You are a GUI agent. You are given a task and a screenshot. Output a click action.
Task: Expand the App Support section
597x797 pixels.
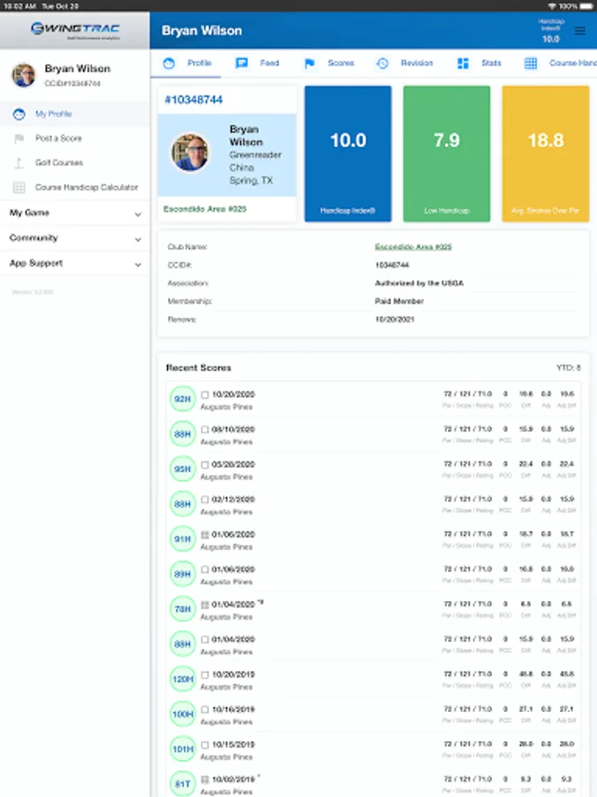pos(74,263)
